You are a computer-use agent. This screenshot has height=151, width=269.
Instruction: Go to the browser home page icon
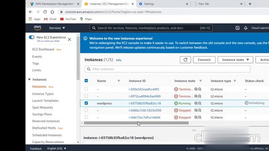[x=52, y=12]
